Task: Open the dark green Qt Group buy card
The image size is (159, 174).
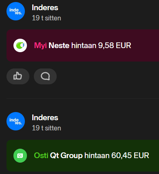Action: [x=83, y=156]
